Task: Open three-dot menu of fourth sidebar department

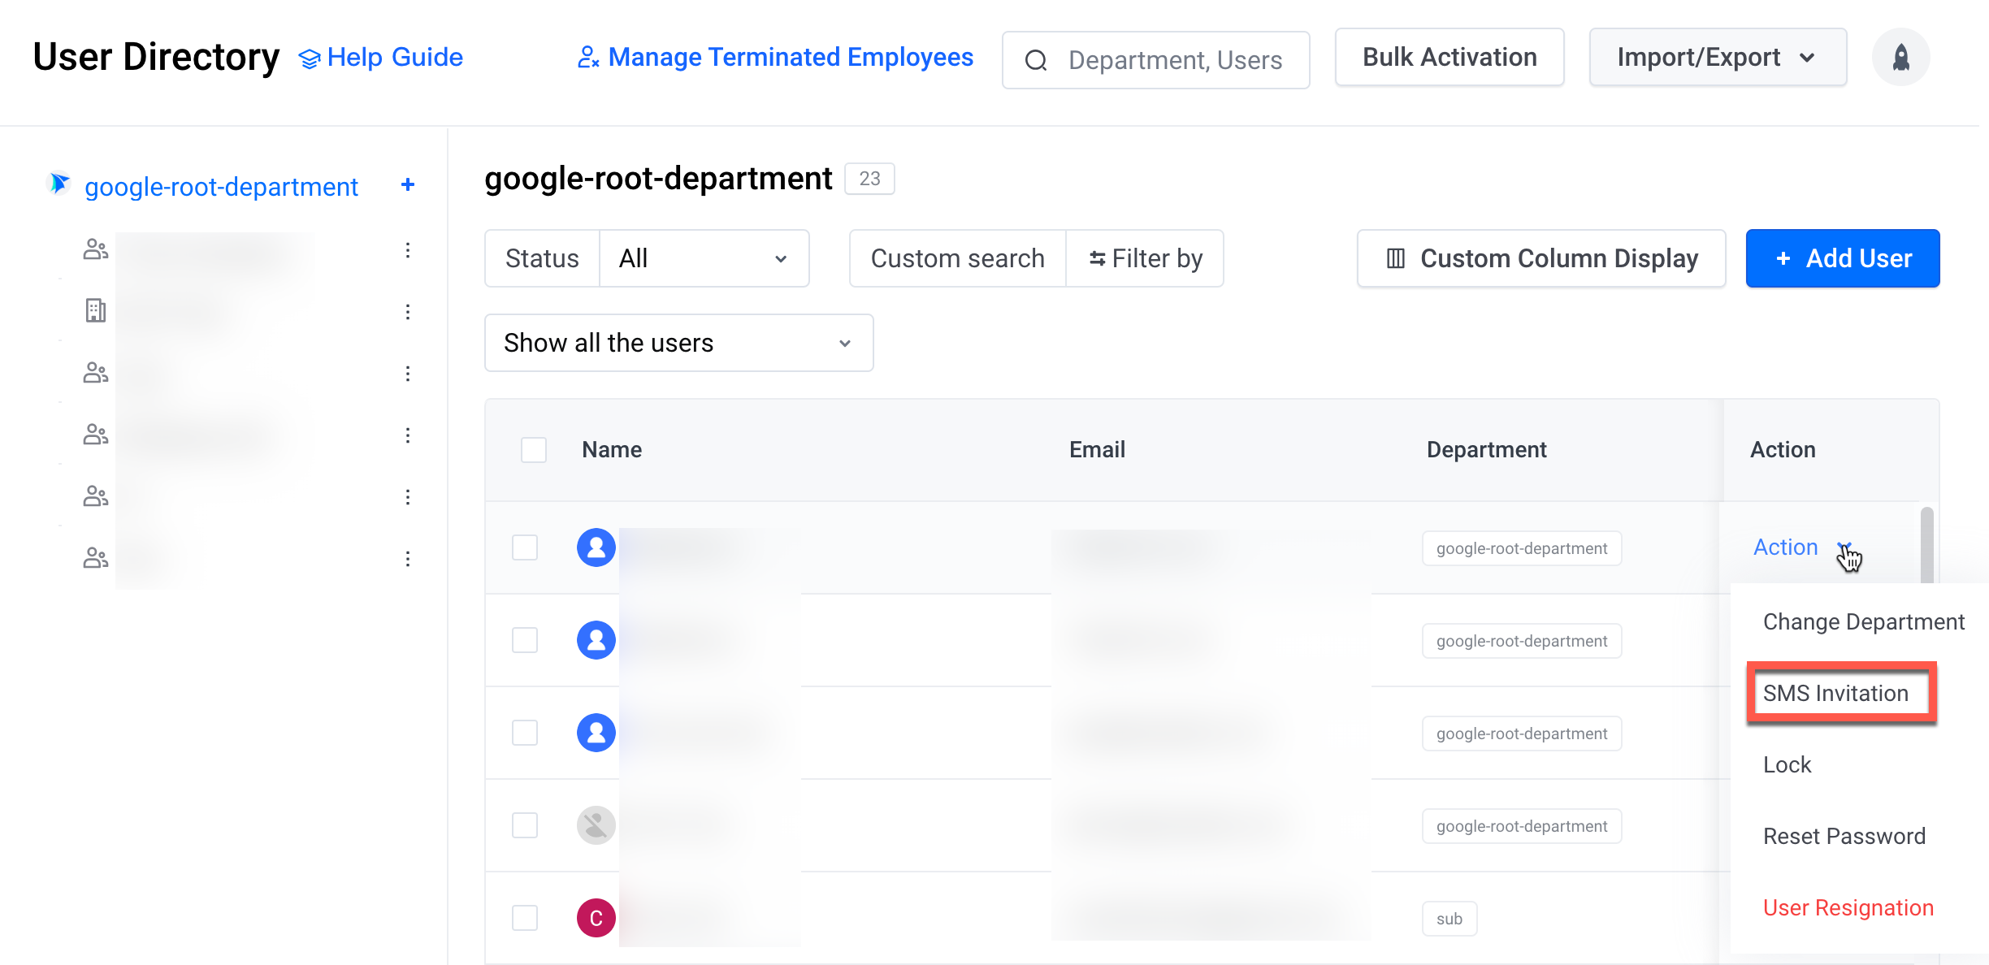Action: 408,435
